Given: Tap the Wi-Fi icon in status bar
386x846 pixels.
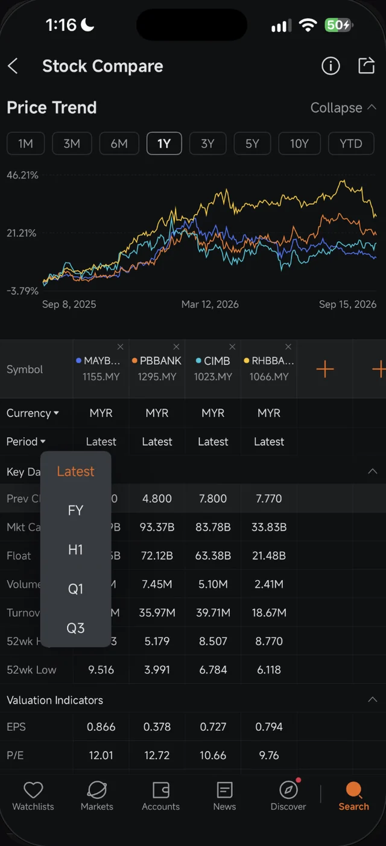Looking at the screenshot, I should point(308,25).
